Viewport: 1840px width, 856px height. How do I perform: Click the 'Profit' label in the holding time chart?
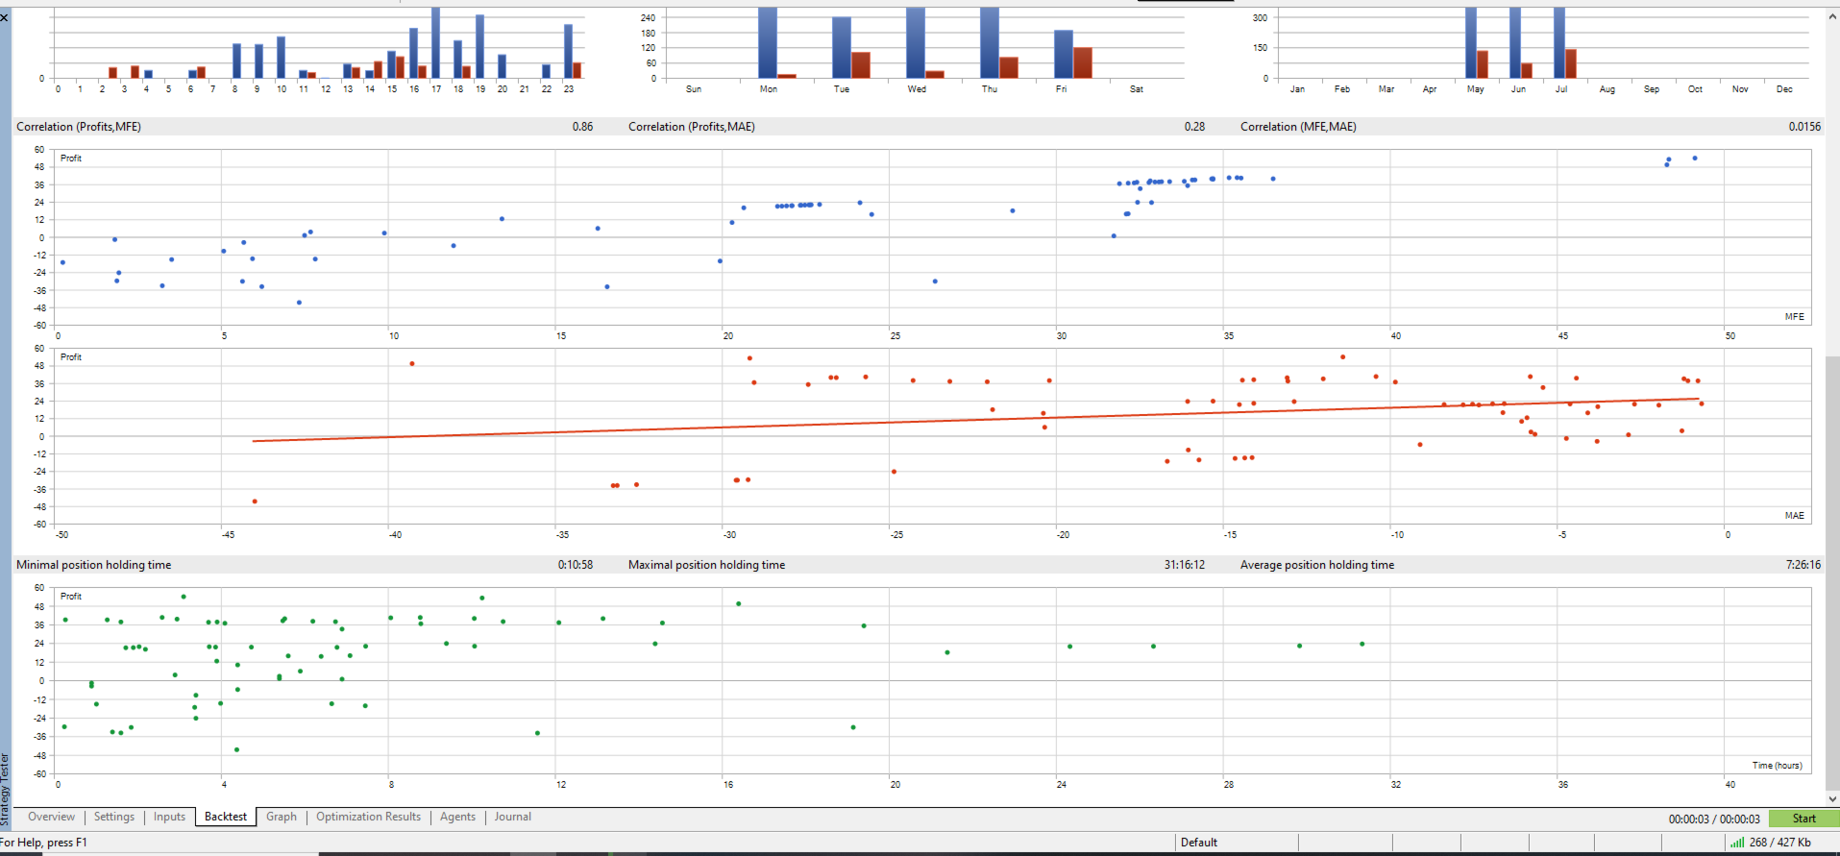pos(71,597)
